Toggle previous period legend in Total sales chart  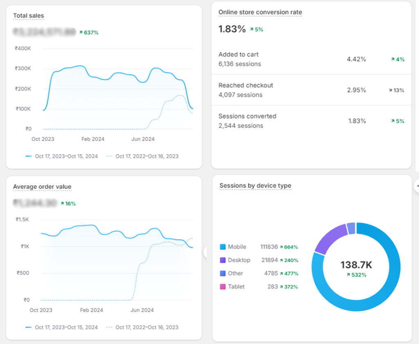142,156
